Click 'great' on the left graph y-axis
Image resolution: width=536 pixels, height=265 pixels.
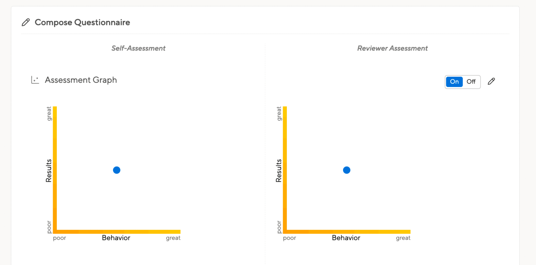click(x=49, y=114)
